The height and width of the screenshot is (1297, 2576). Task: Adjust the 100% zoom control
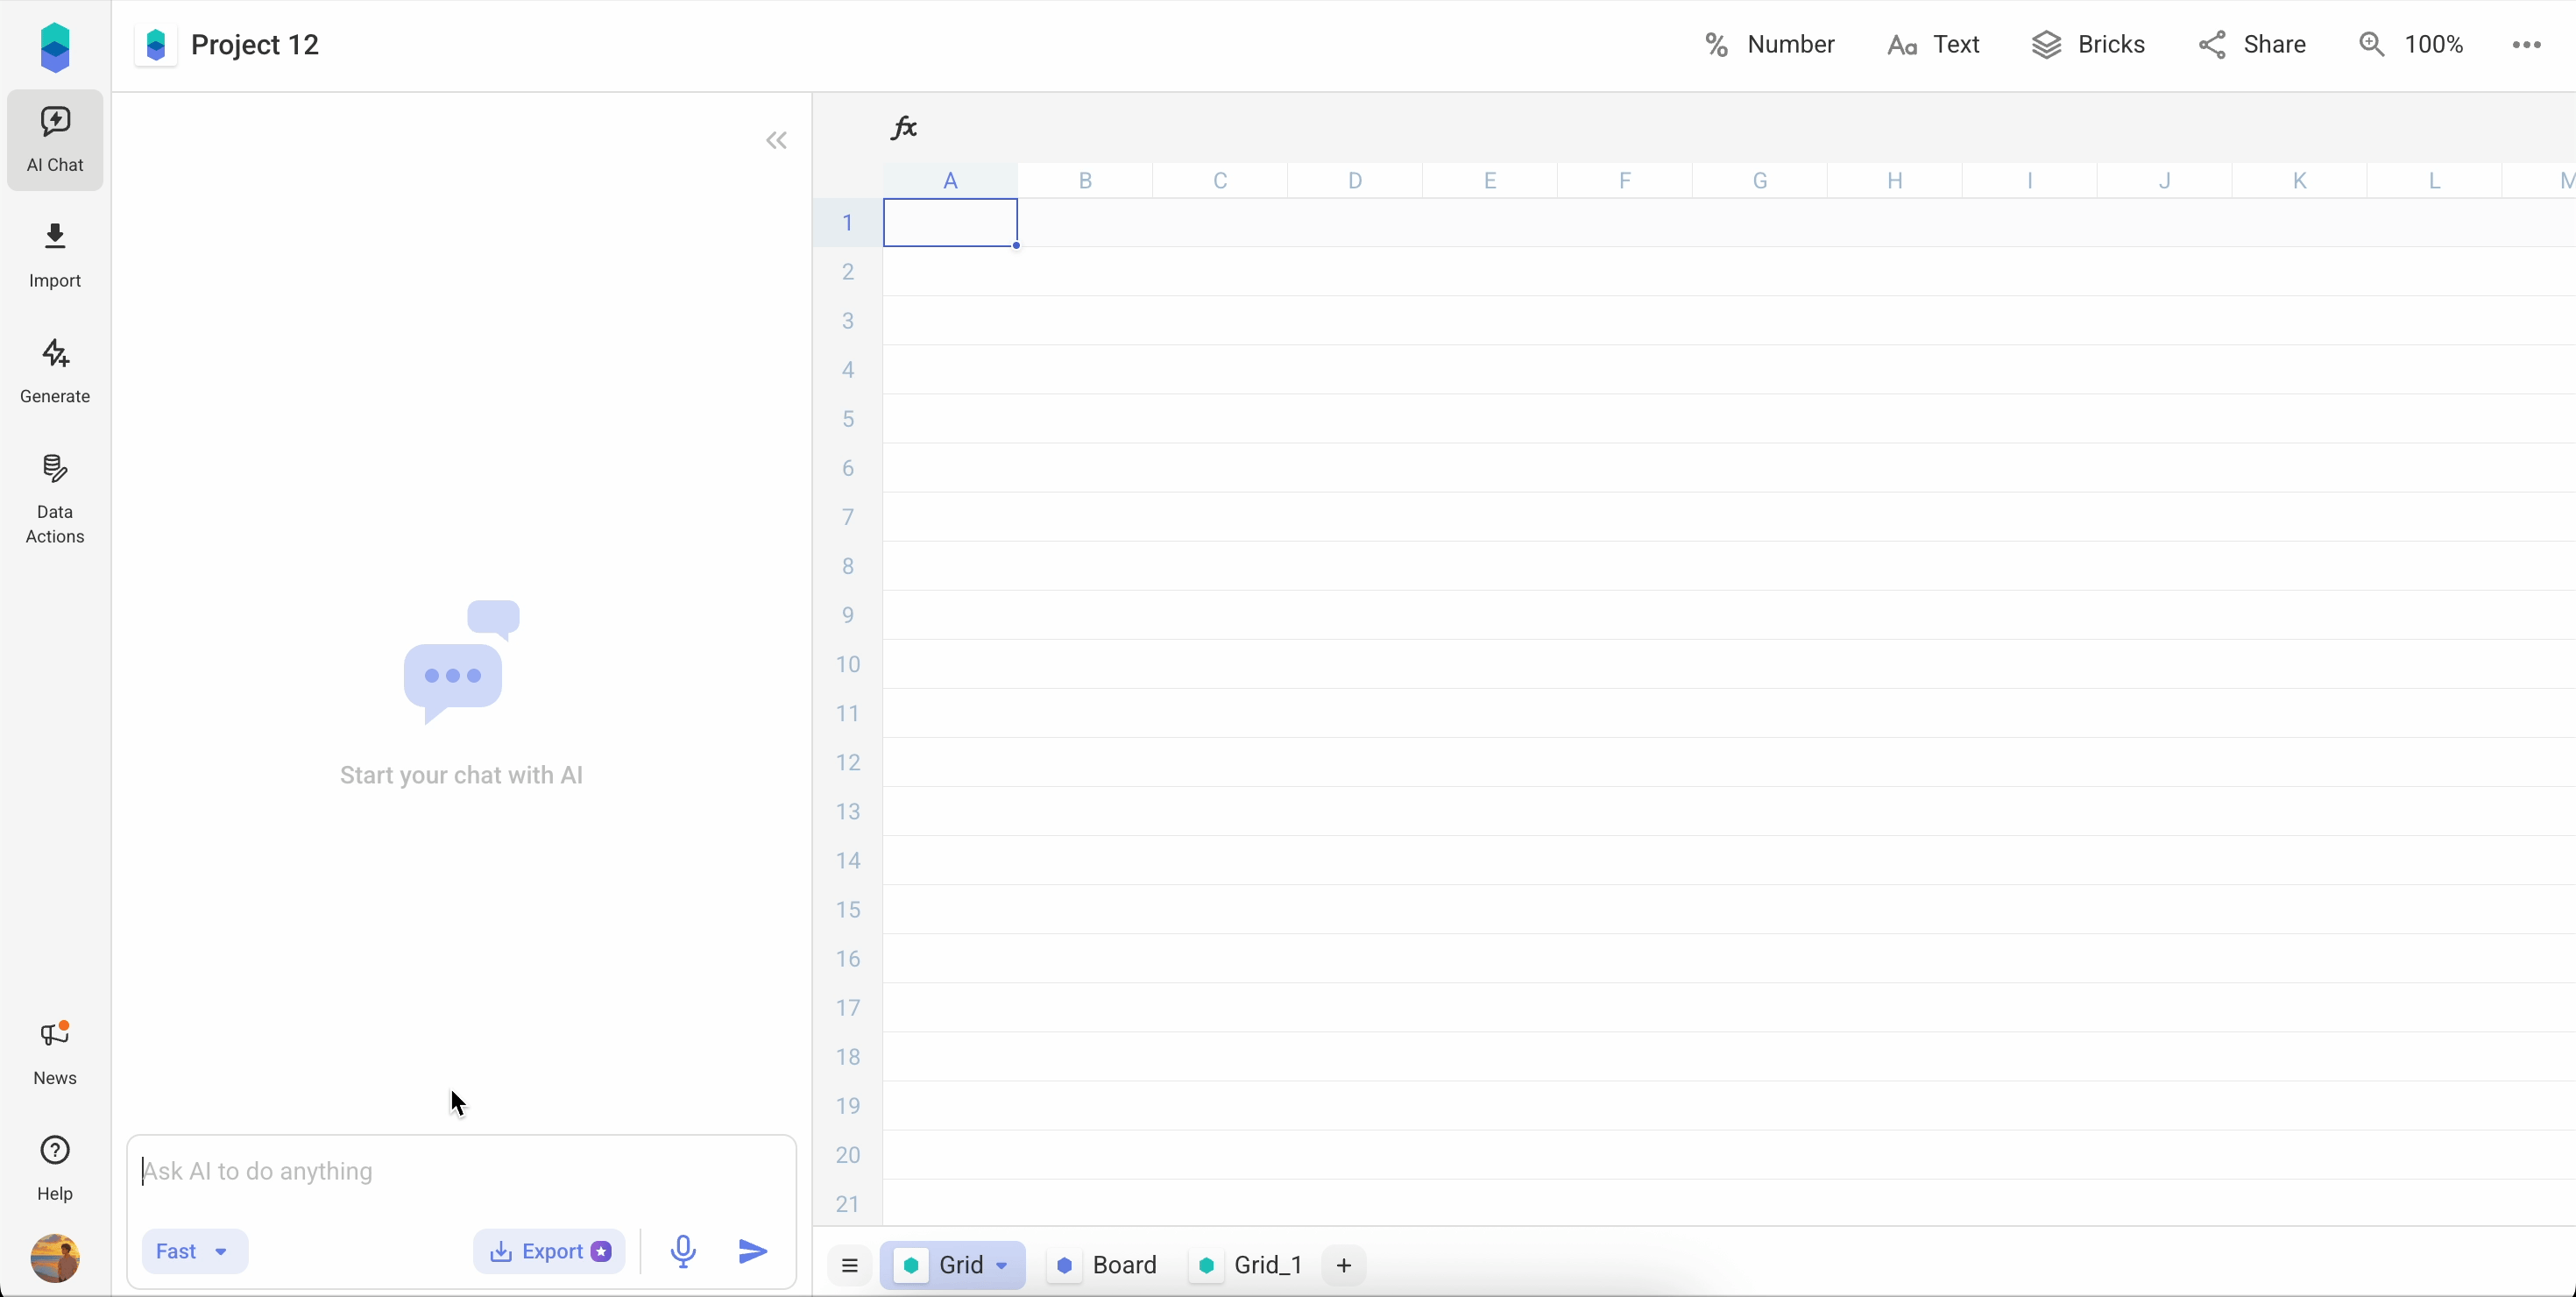coord(2412,43)
